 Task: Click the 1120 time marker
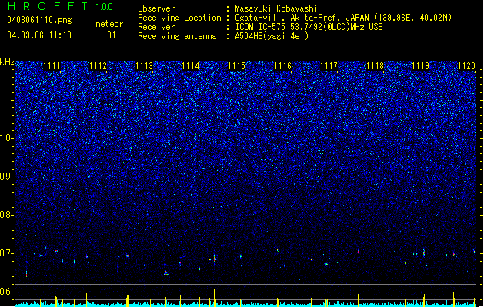tap(467, 66)
